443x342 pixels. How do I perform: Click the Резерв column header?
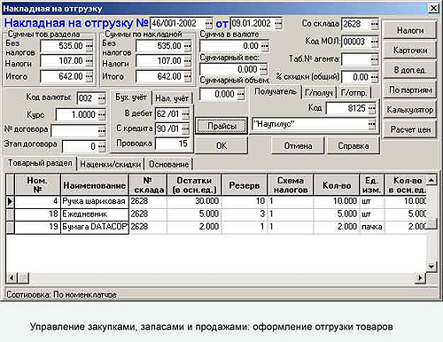(x=245, y=185)
